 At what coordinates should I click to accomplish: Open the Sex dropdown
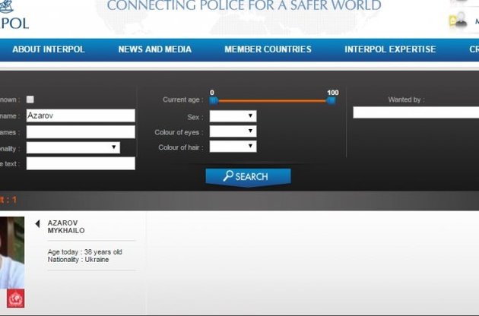(233, 116)
